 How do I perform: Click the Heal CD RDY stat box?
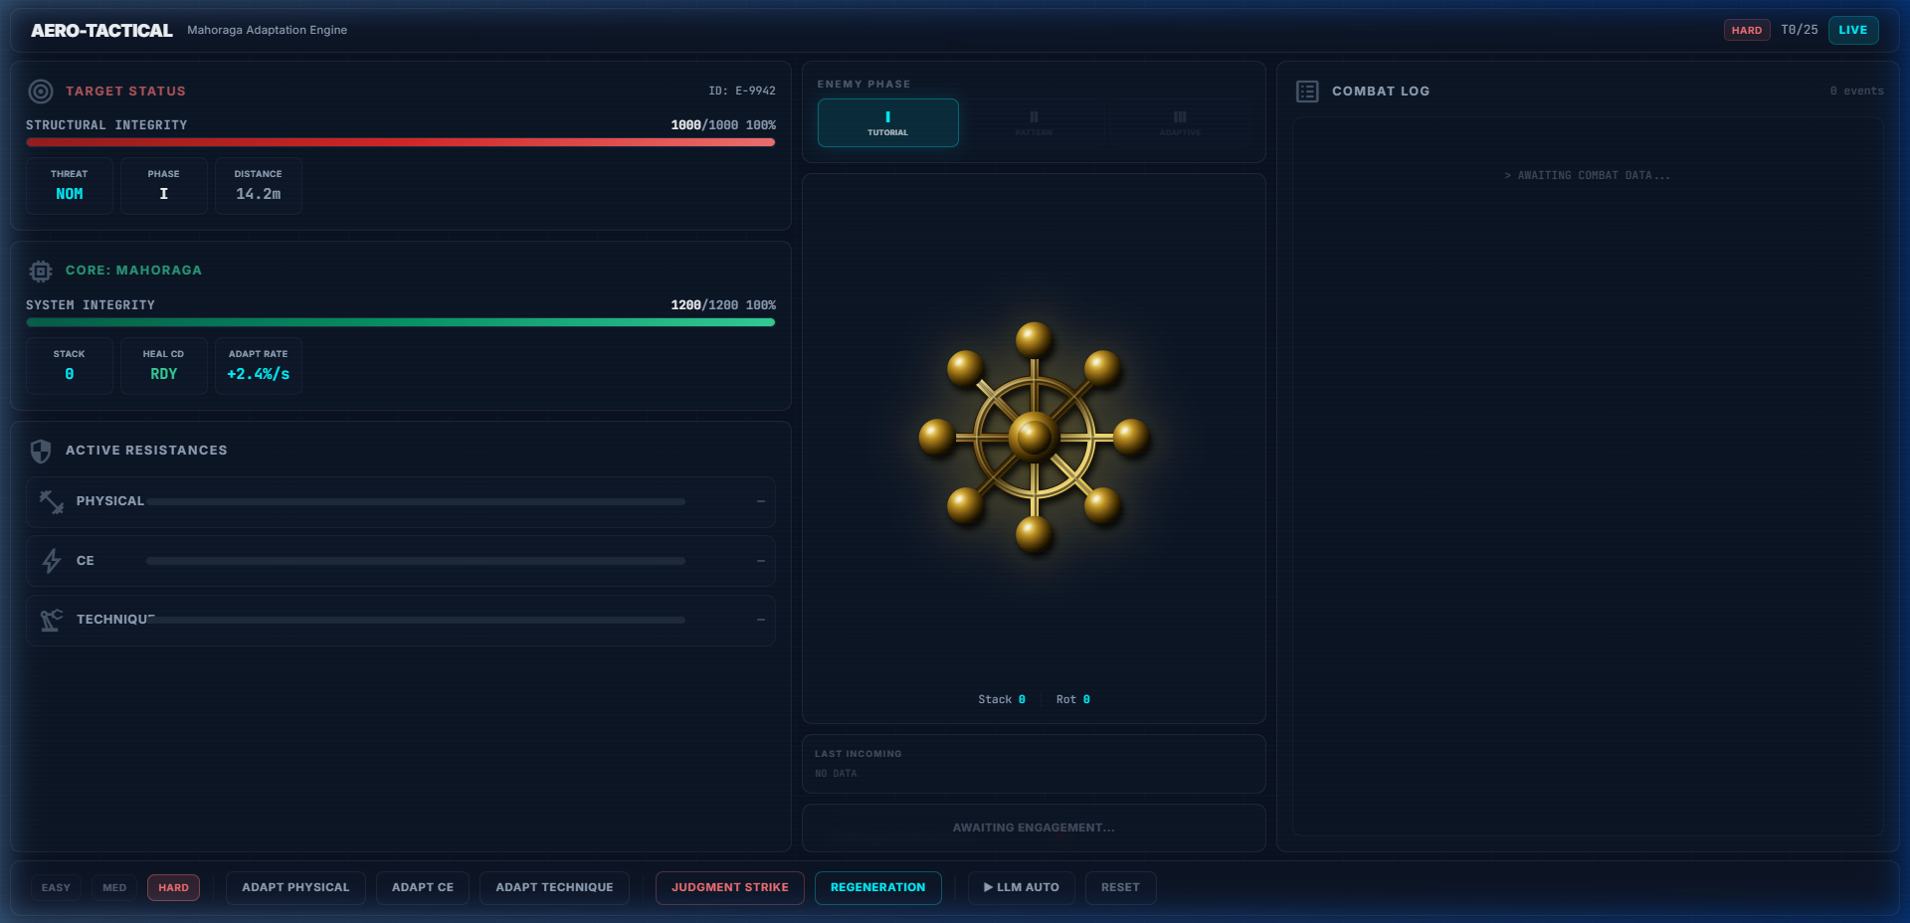(164, 365)
